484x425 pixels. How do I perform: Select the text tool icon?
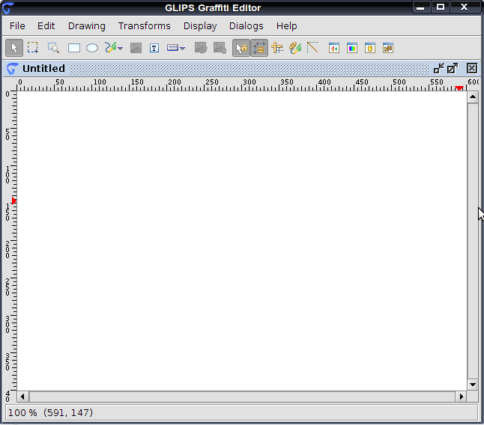point(154,48)
